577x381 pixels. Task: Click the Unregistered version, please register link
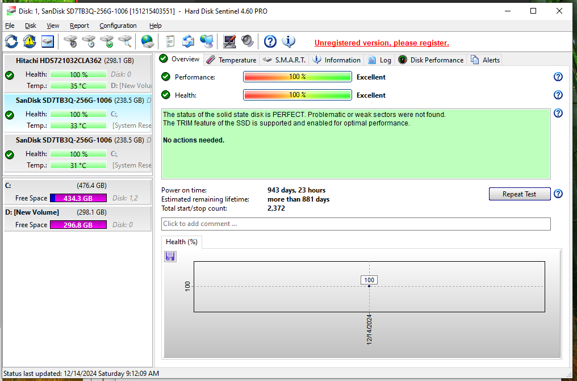pos(382,43)
